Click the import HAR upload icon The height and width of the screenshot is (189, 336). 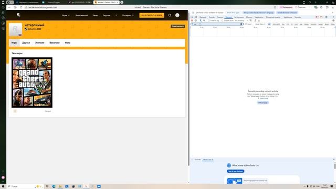pyautogui.click(x=255, y=20)
